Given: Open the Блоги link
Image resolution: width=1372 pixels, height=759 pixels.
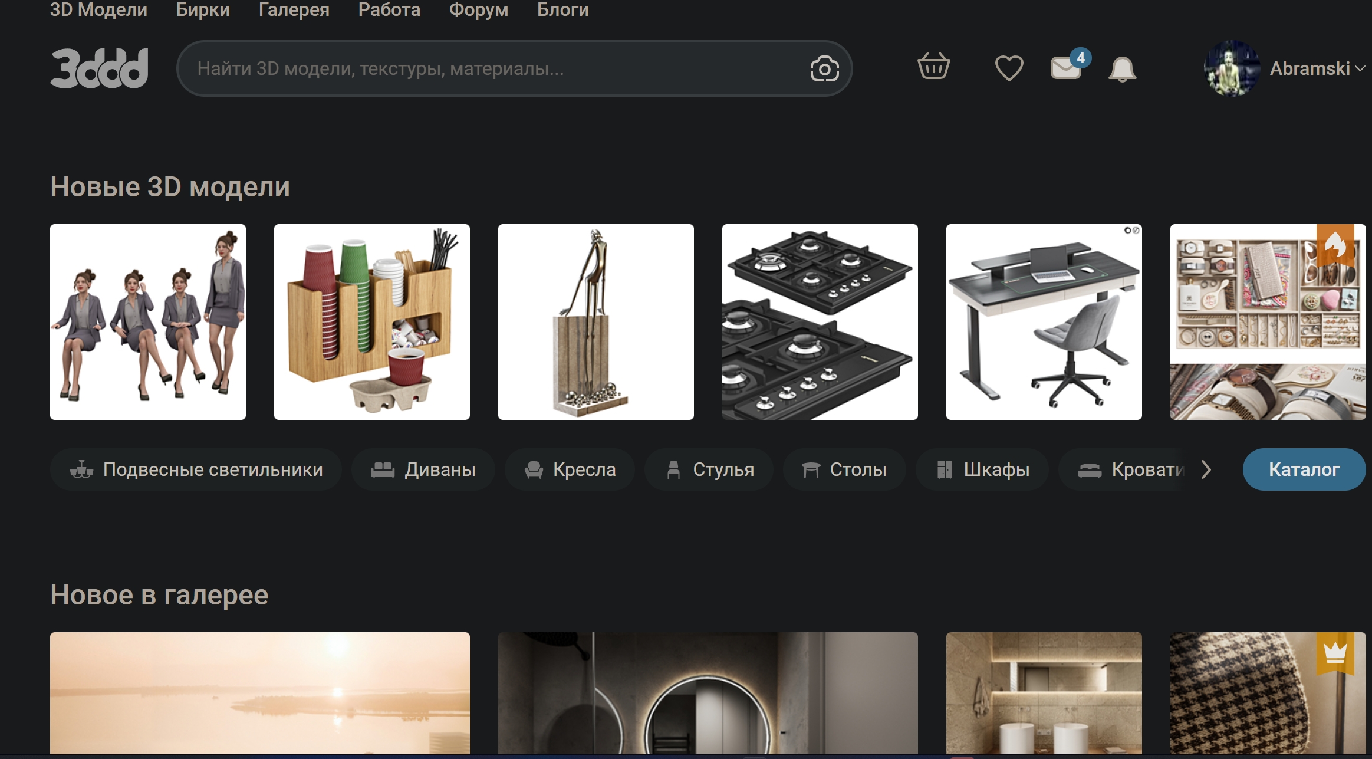Looking at the screenshot, I should click(562, 10).
